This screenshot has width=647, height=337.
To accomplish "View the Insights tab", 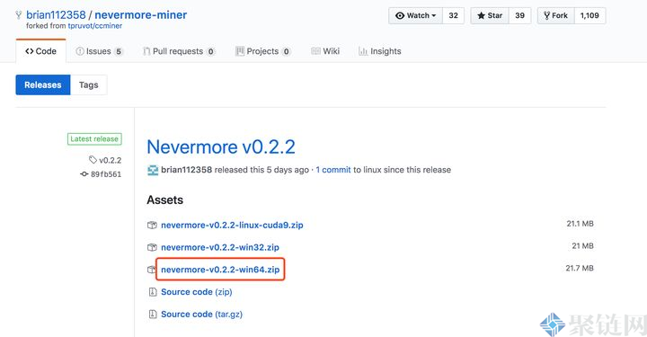I will click(380, 51).
